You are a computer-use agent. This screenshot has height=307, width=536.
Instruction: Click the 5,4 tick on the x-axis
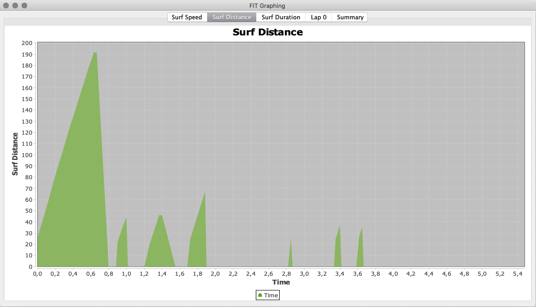(518, 274)
